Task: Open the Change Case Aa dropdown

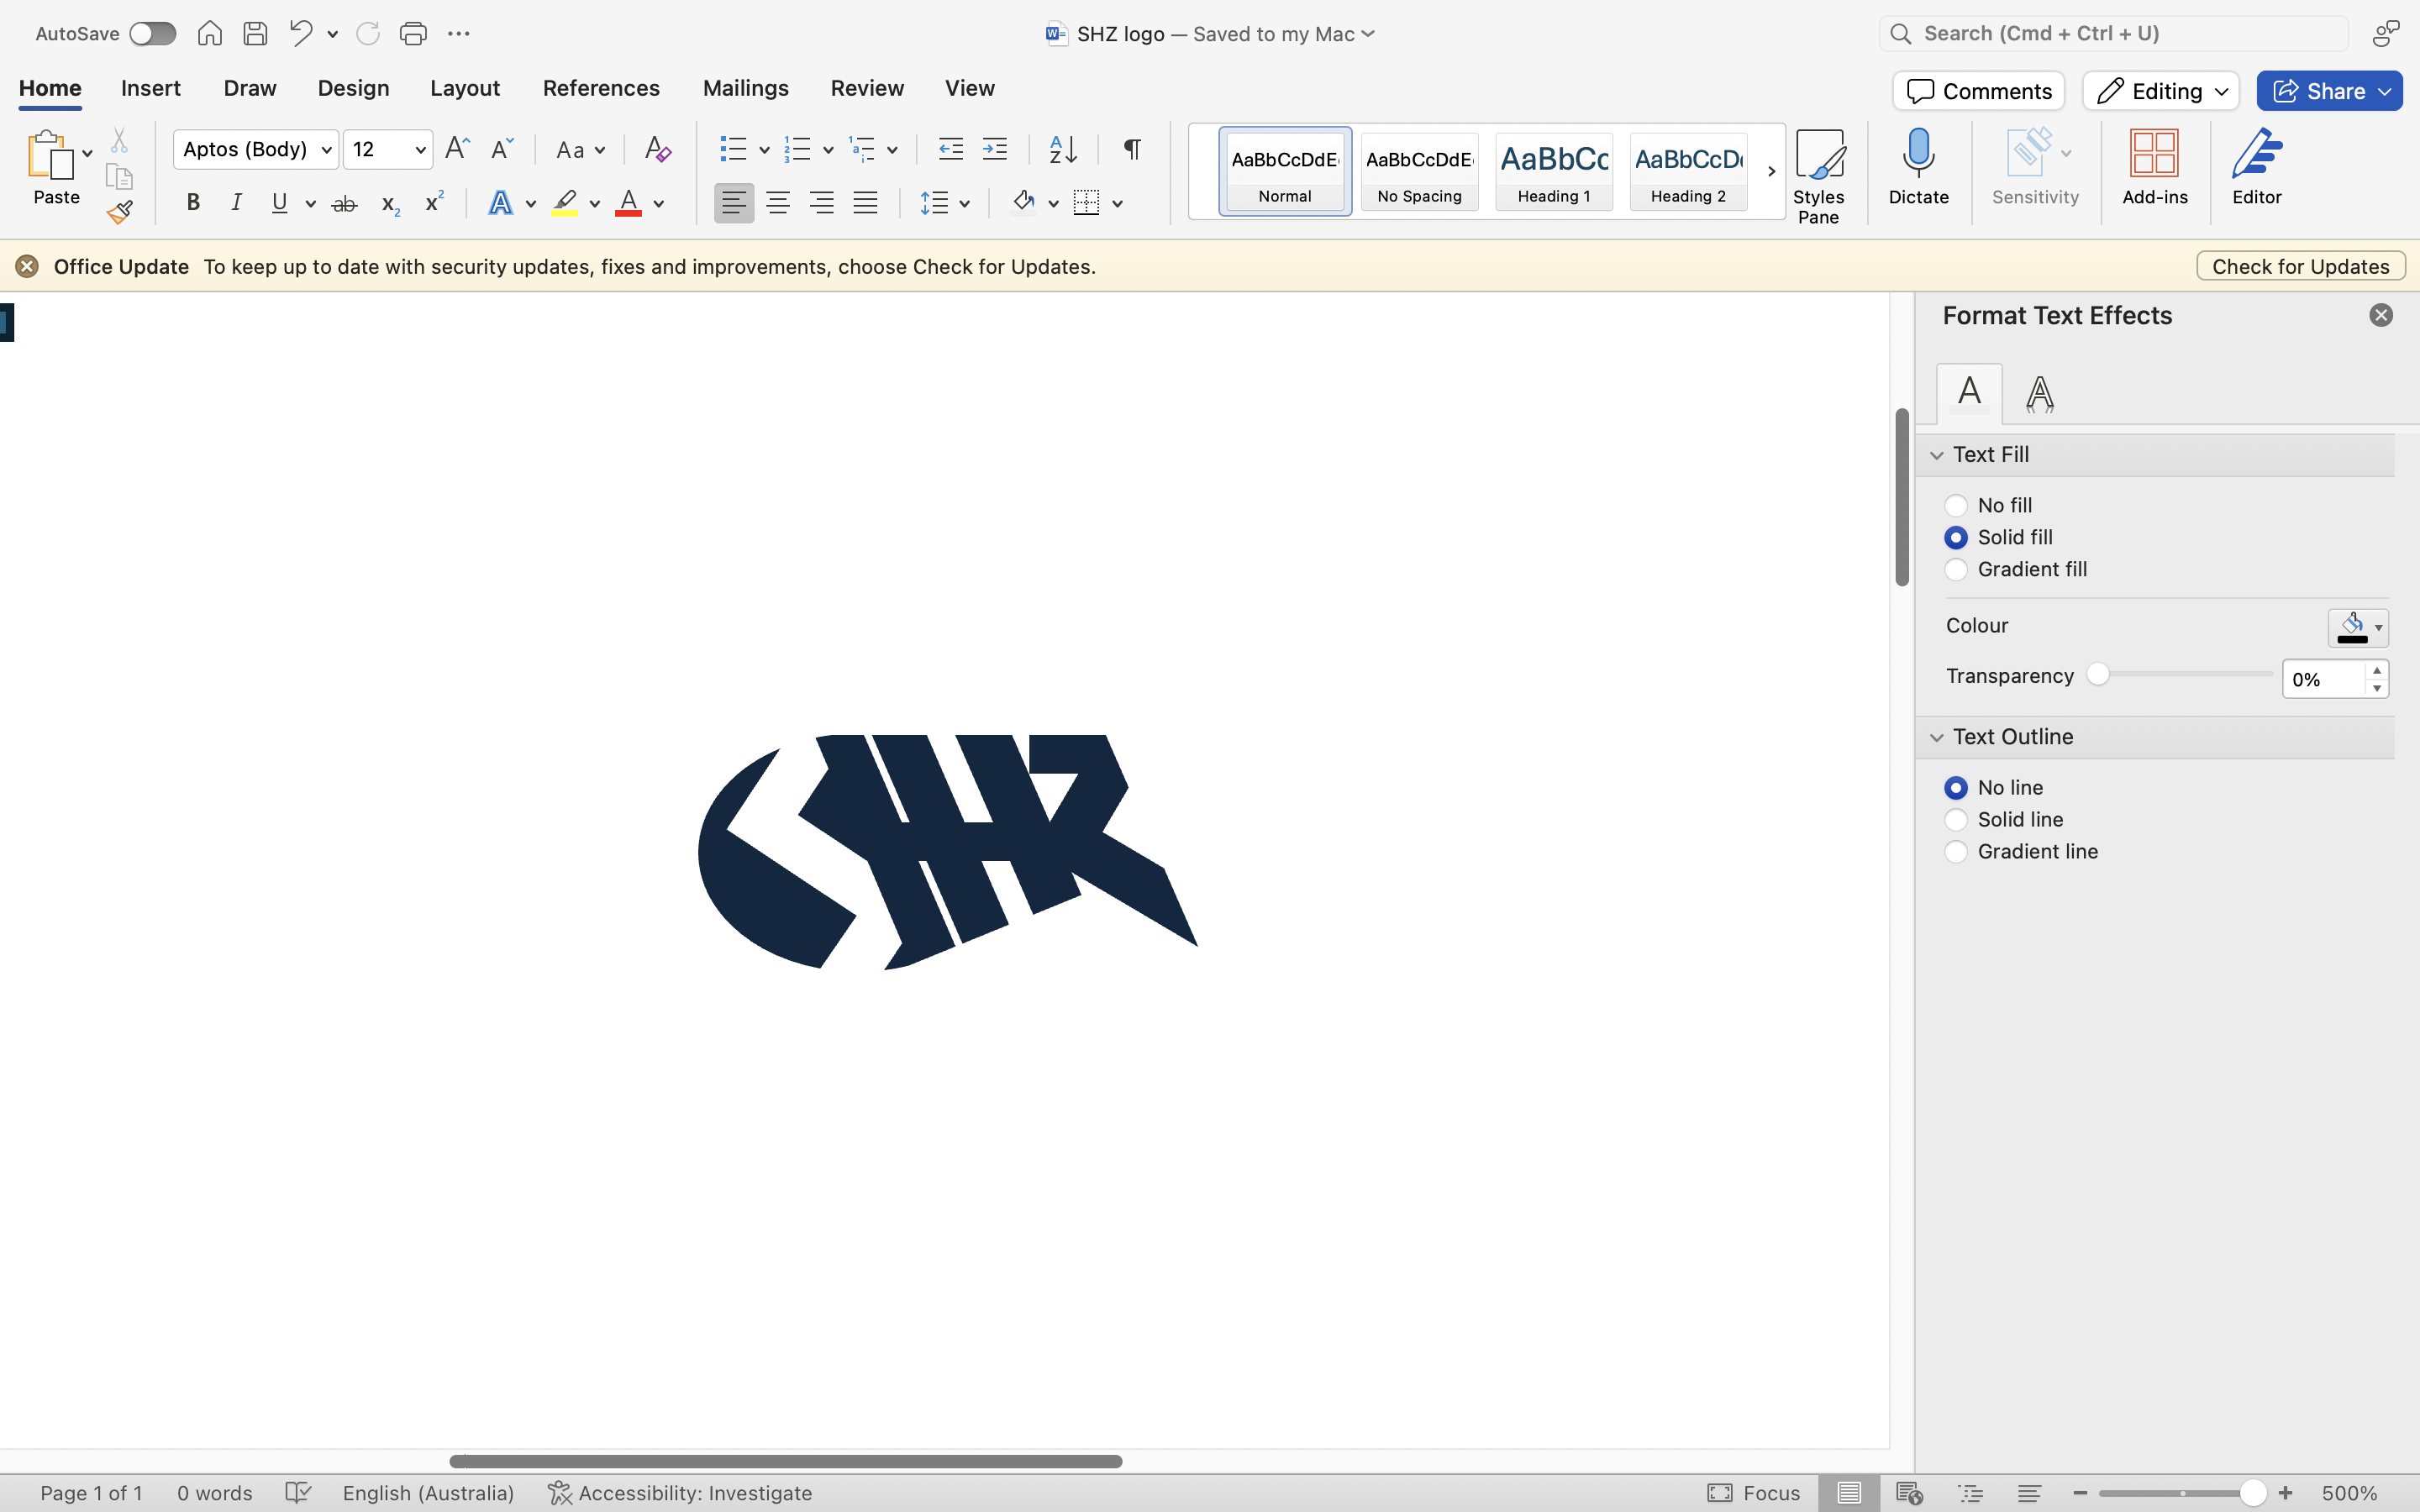Action: click(x=580, y=149)
